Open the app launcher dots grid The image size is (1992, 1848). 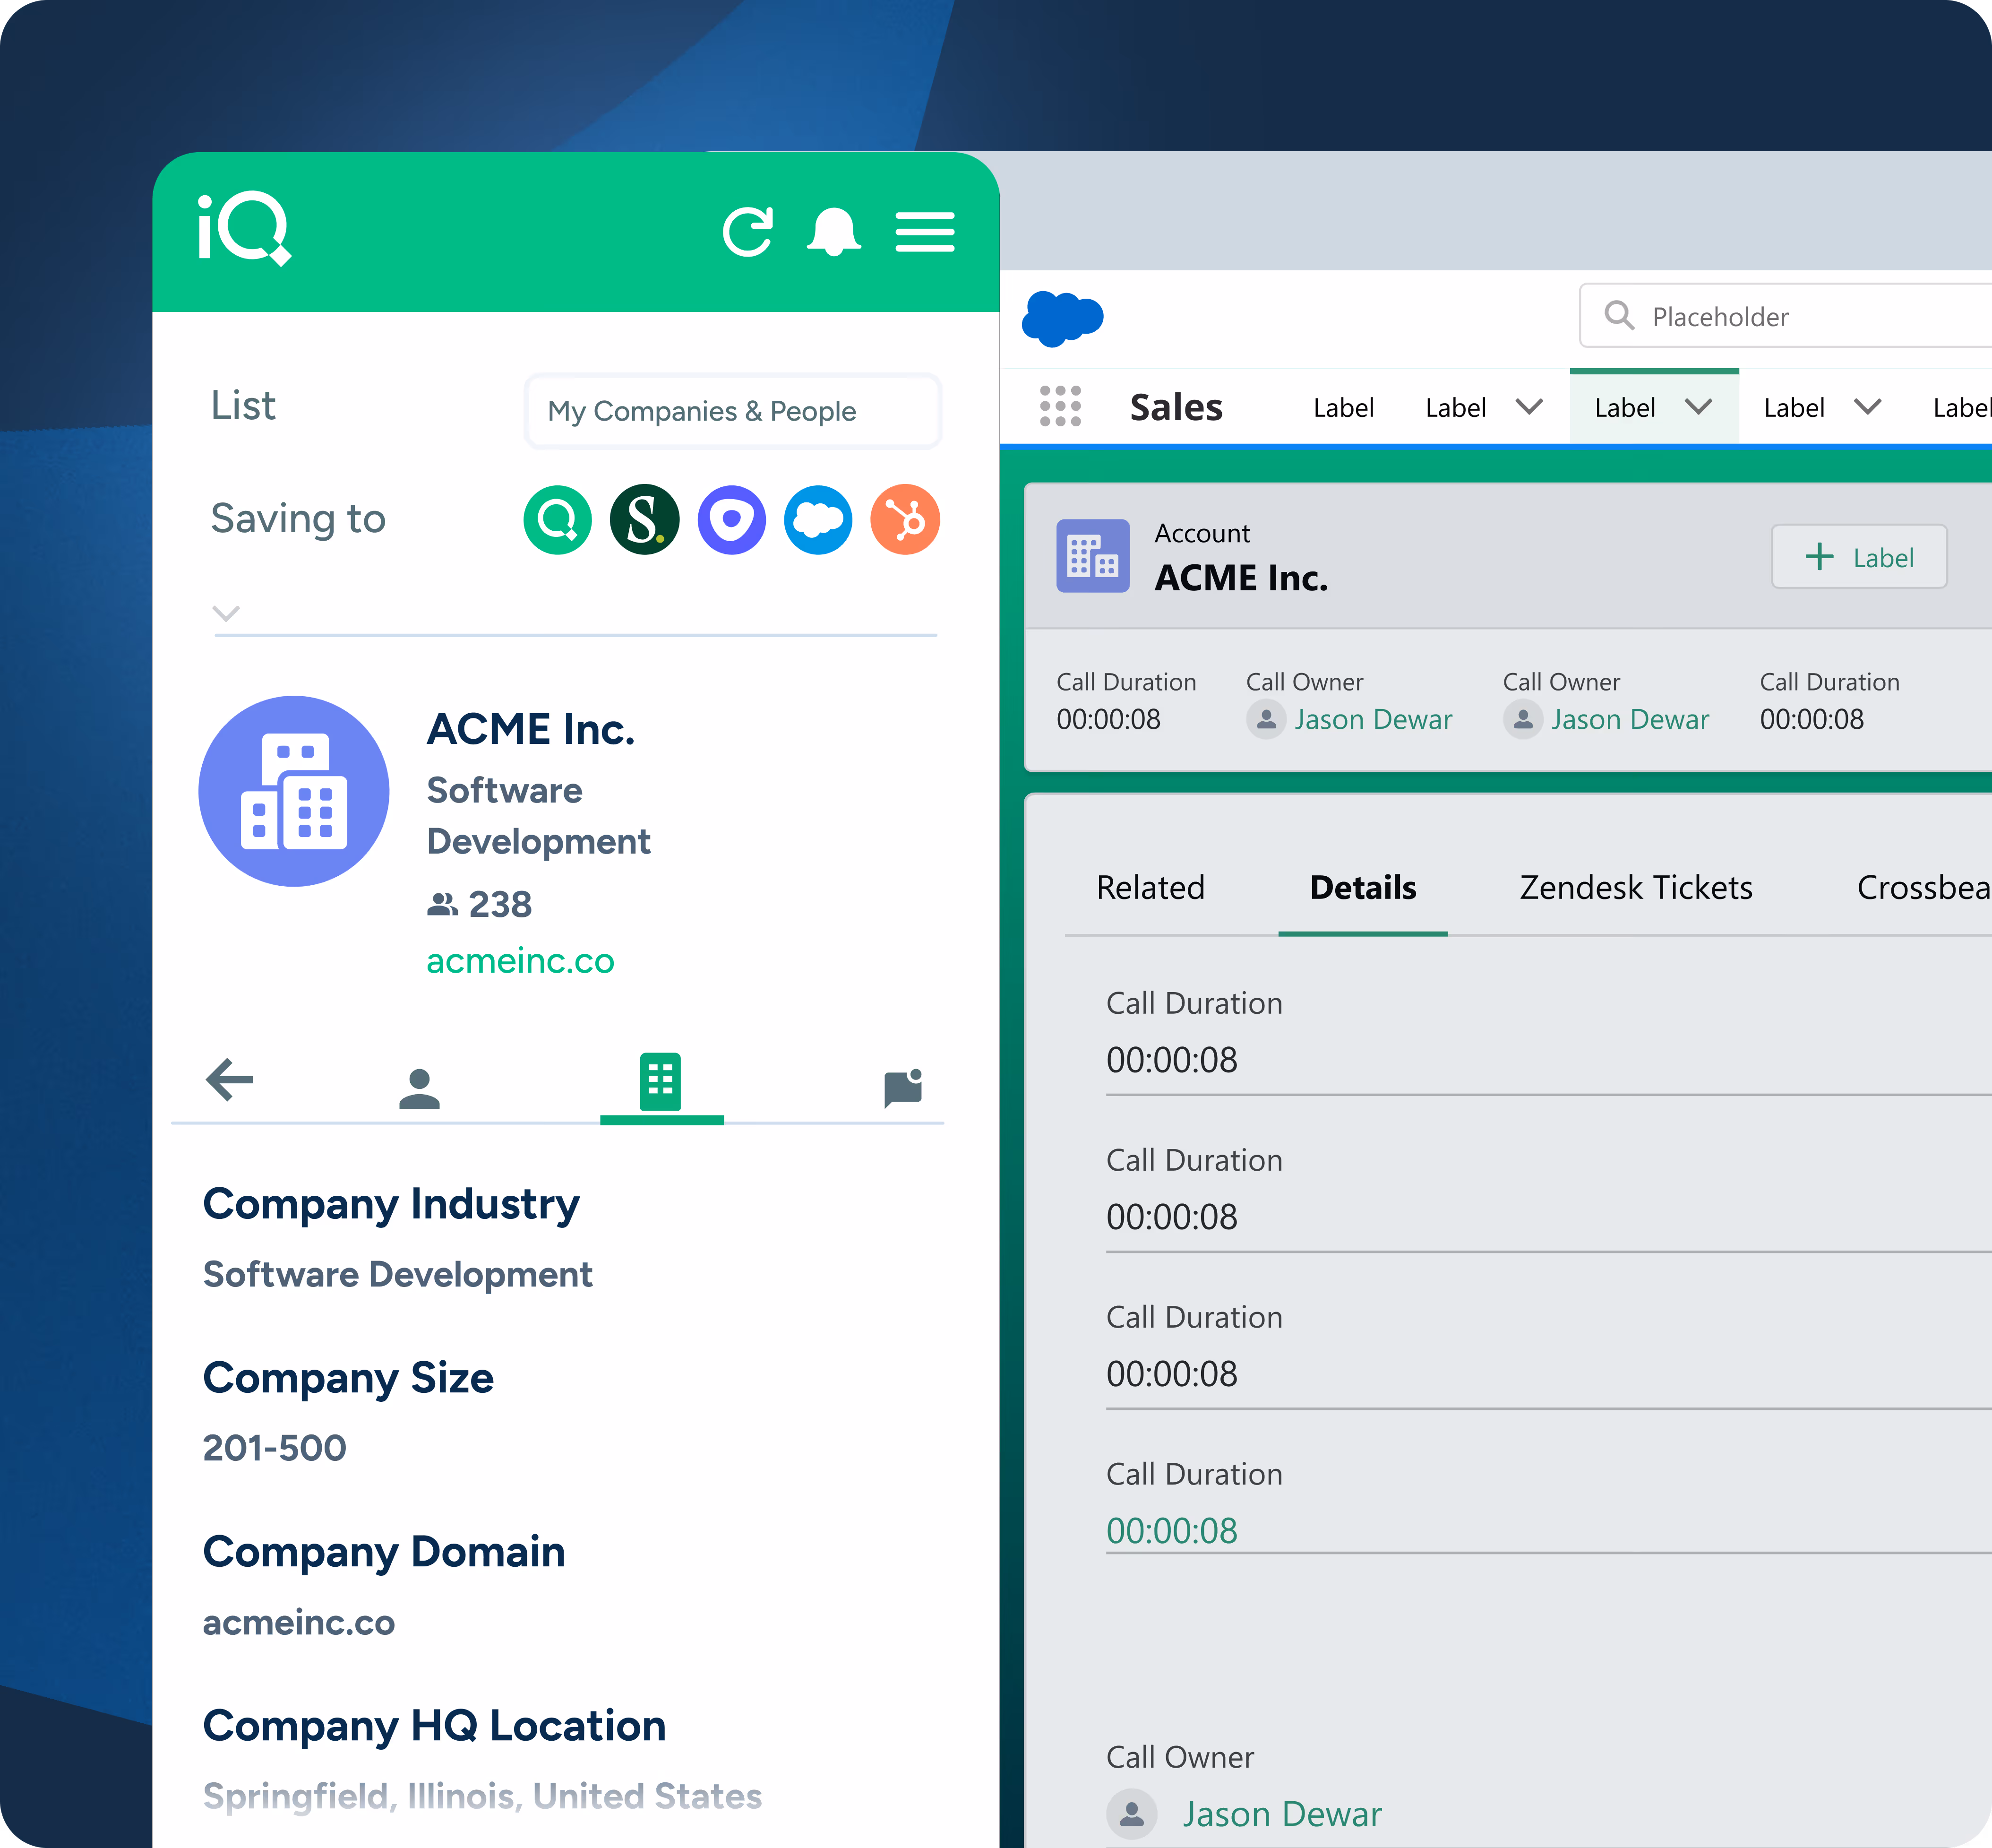[1060, 406]
